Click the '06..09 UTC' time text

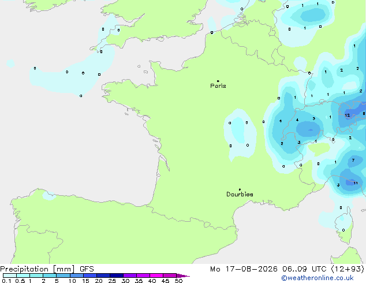(304, 269)
